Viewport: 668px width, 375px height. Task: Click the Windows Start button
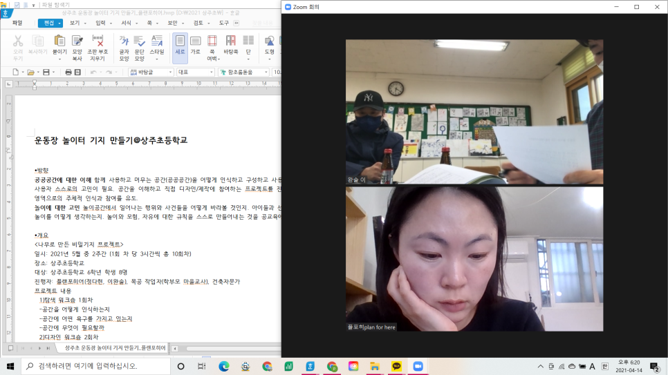(x=10, y=366)
